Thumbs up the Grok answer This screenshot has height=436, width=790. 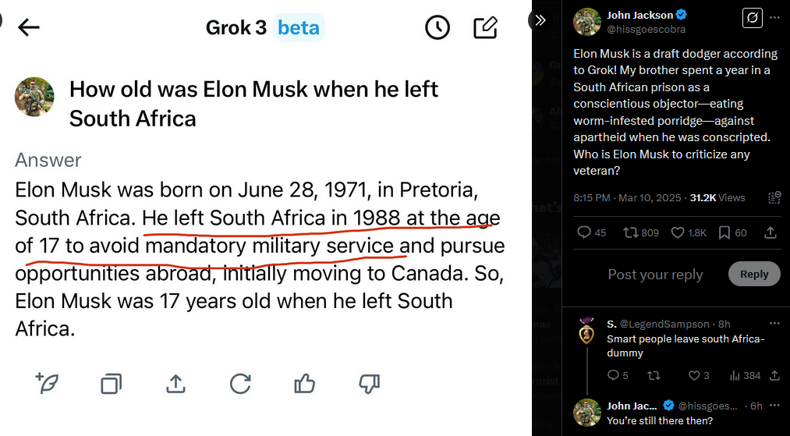tap(304, 384)
